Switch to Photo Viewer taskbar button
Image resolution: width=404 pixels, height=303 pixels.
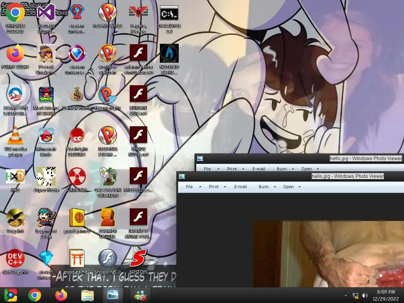[112, 295]
